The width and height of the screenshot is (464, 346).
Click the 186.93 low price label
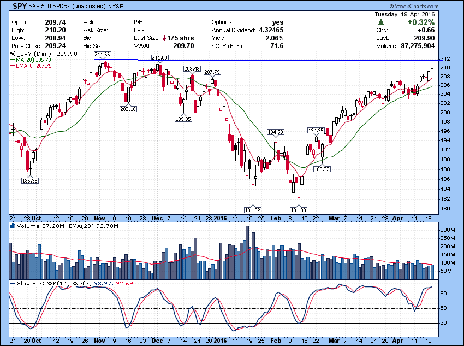click(x=30, y=180)
